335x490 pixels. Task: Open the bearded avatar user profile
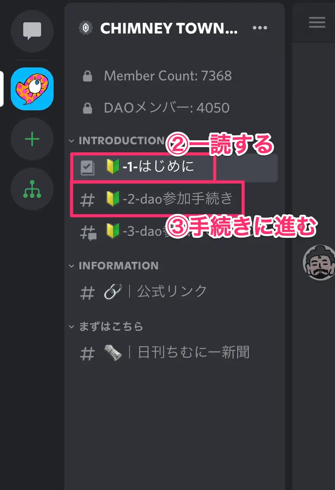click(x=319, y=263)
